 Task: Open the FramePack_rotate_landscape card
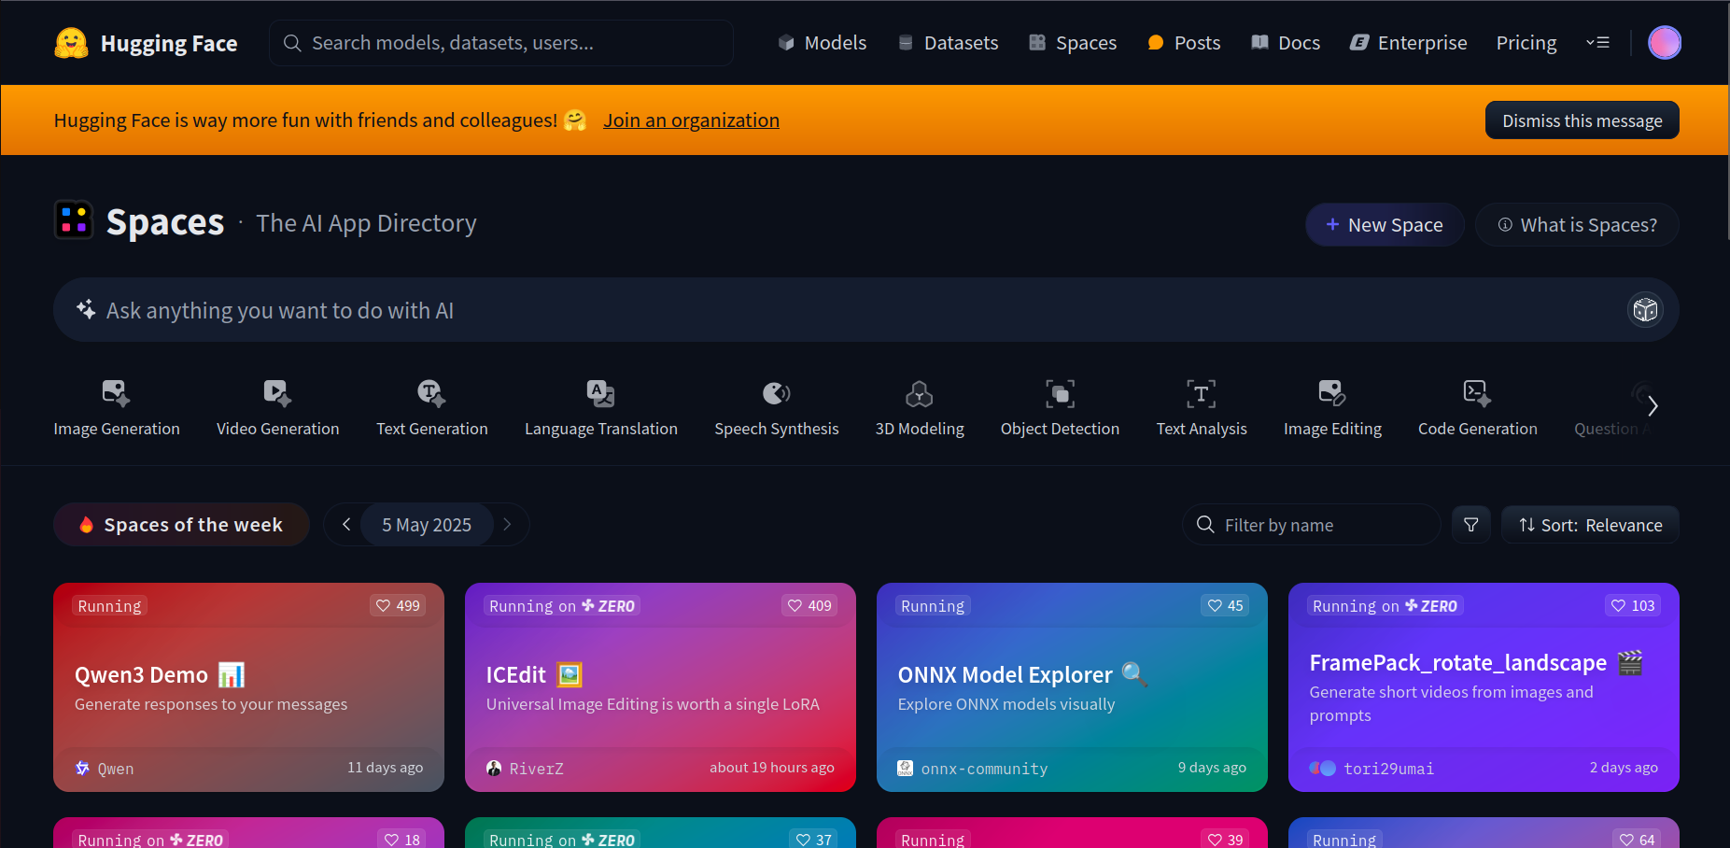(x=1484, y=687)
